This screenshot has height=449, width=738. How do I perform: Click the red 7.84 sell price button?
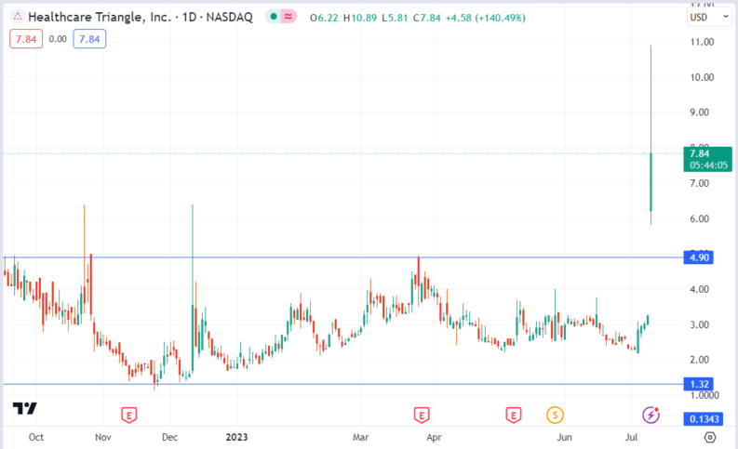[x=26, y=38]
